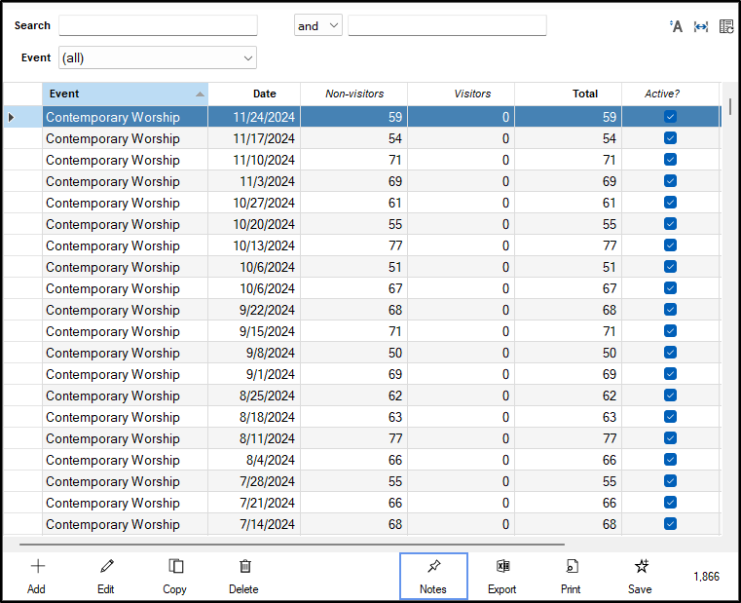The image size is (741, 603).
Task: Delete the selected record with trash icon
Action: 244,567
